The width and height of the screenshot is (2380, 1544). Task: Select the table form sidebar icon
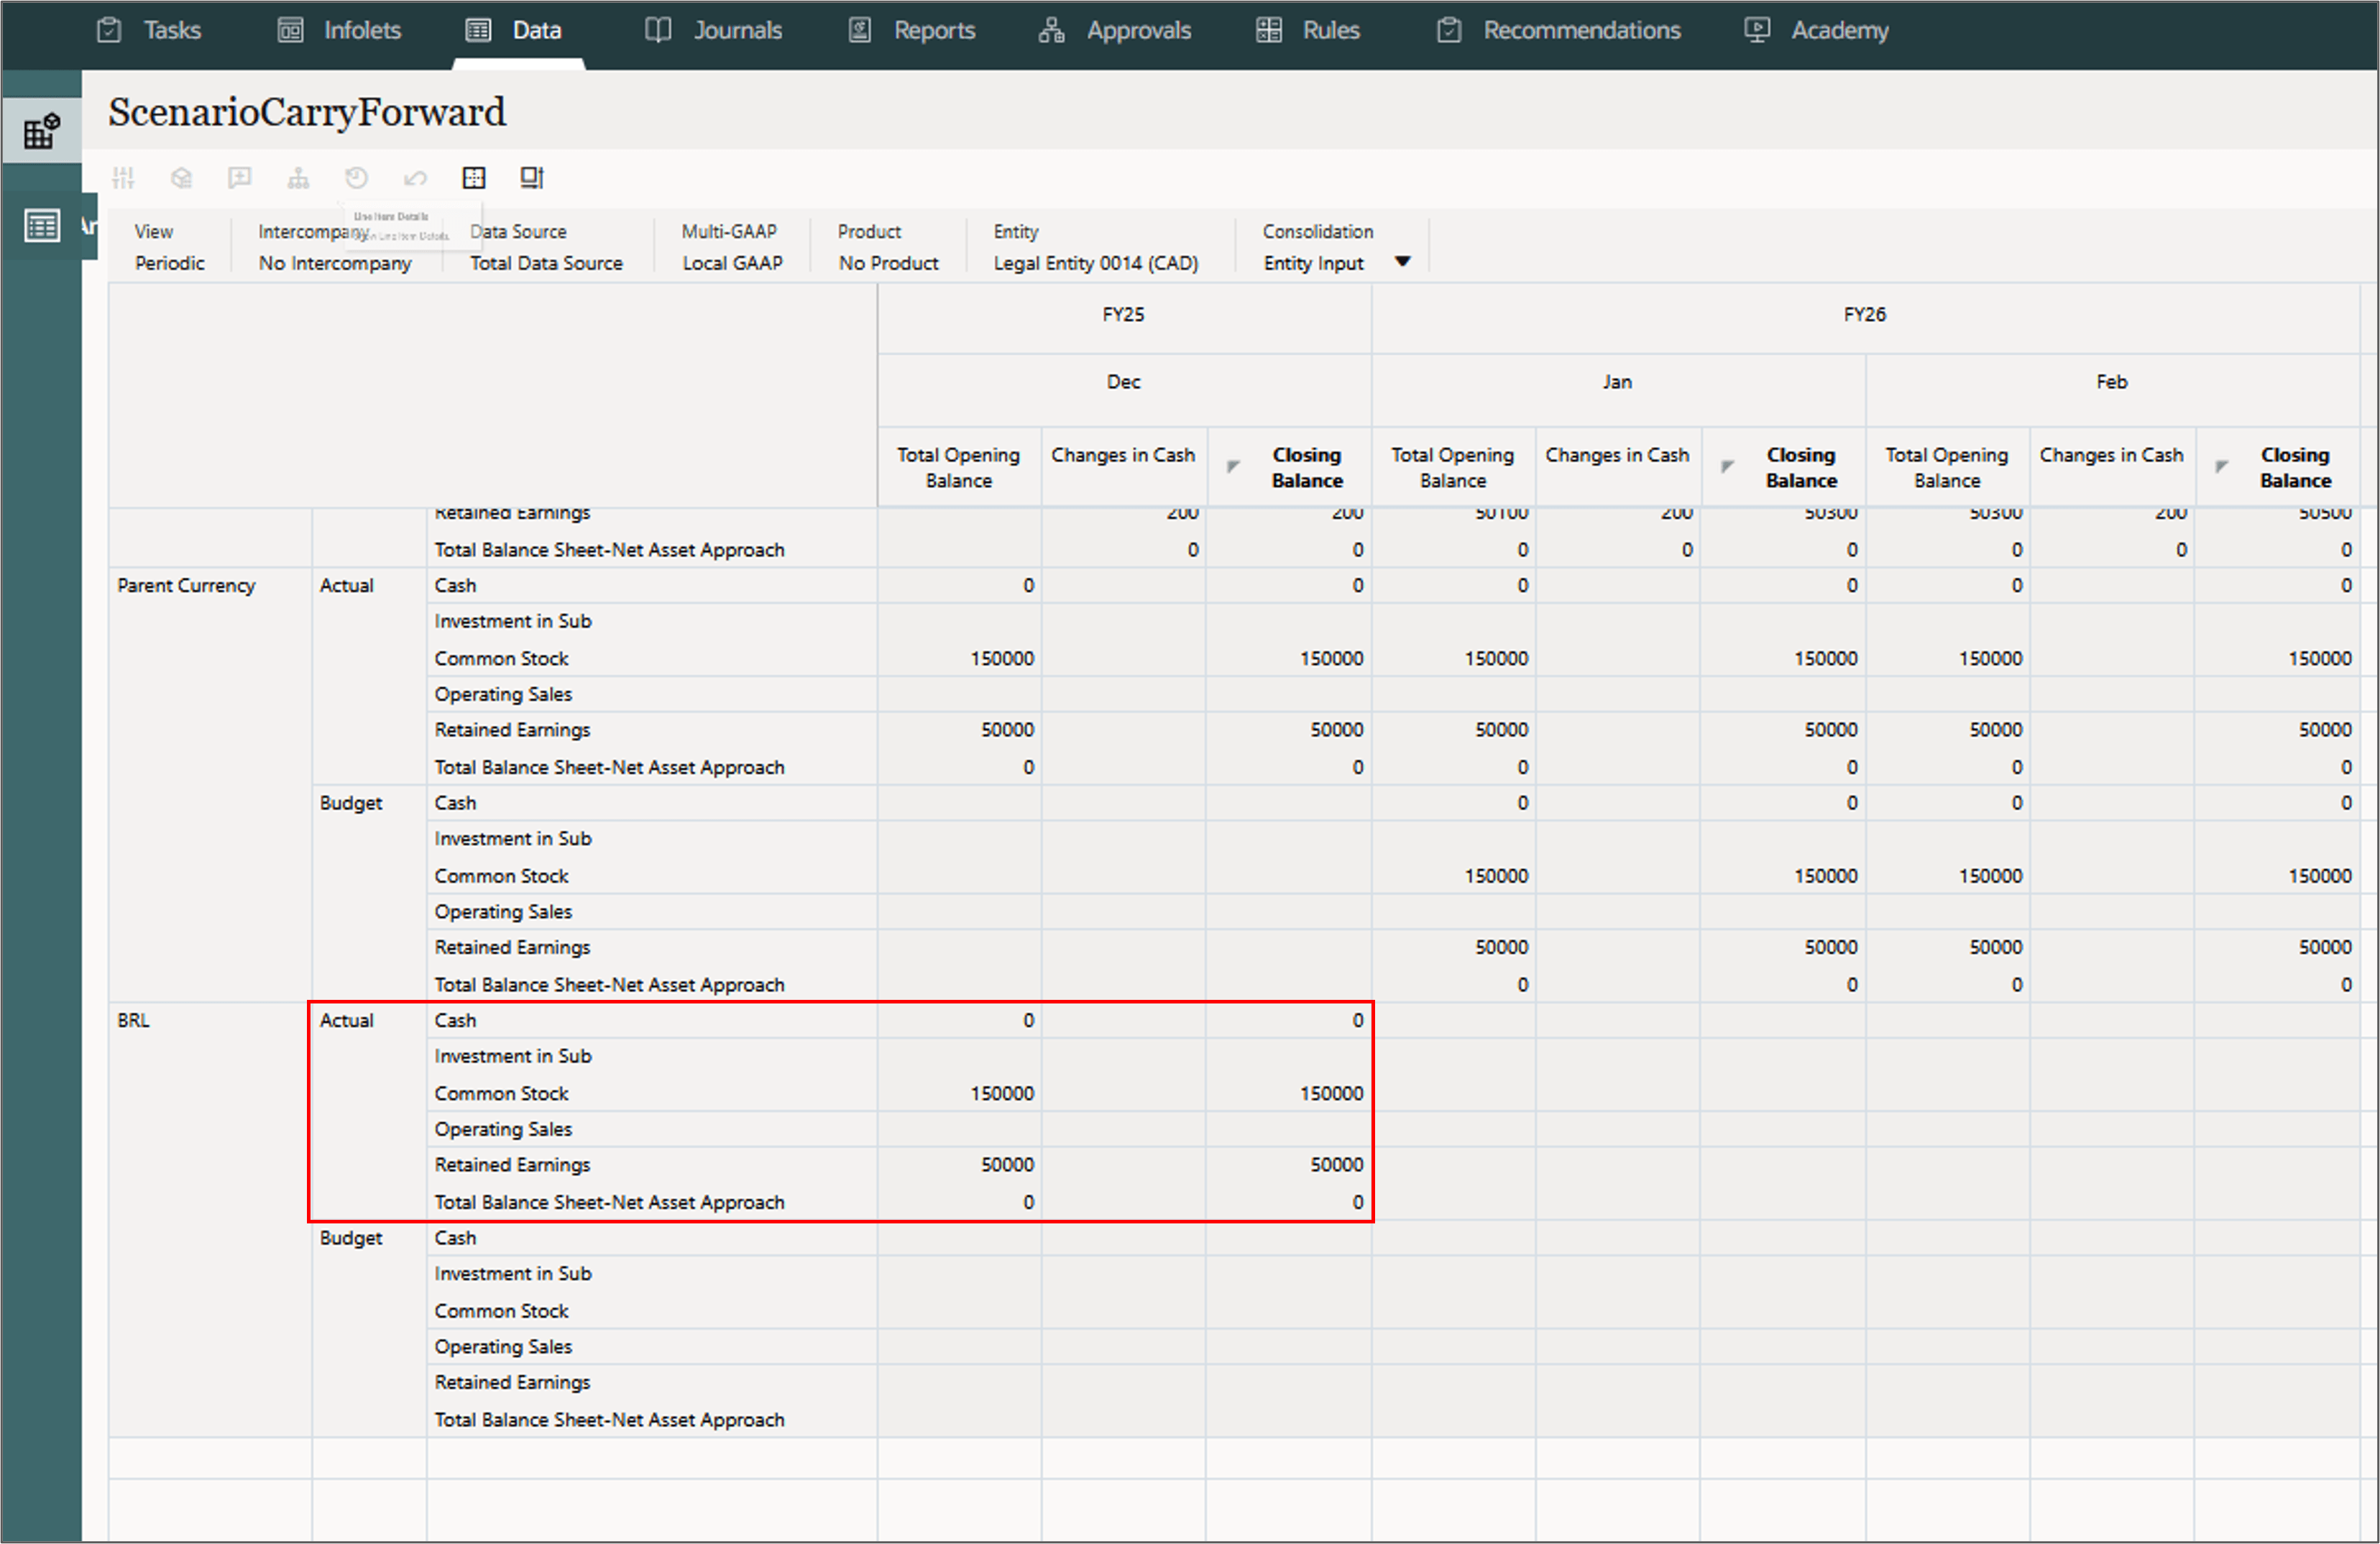41,225
